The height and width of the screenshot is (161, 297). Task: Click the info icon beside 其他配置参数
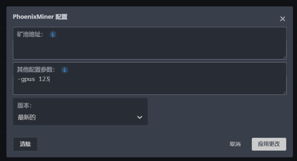pyautogui.click(x=64, y=70)
